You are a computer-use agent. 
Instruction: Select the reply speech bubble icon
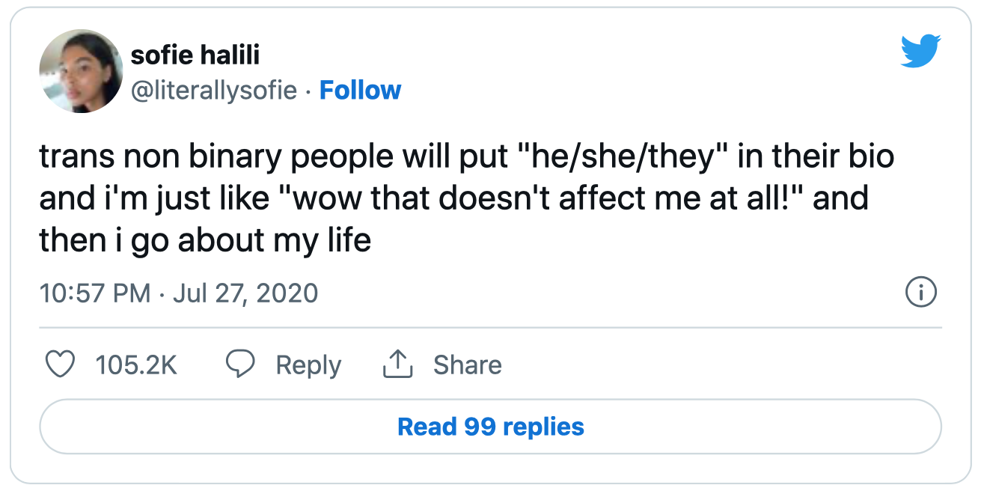(x=241, y=365)
